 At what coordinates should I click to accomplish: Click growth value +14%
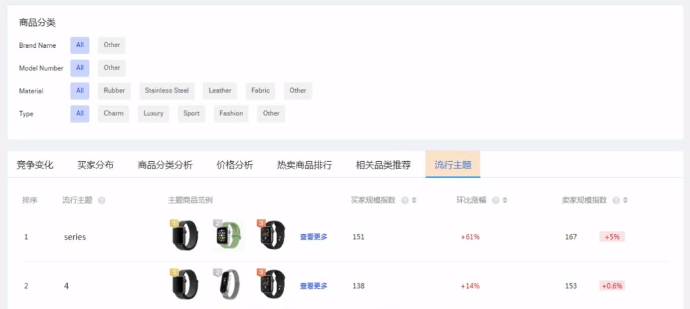tap(470, 286)
